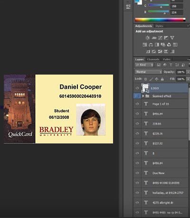
Task: Hide the 228.66 text layer
Action: click(x=137, y=123)
